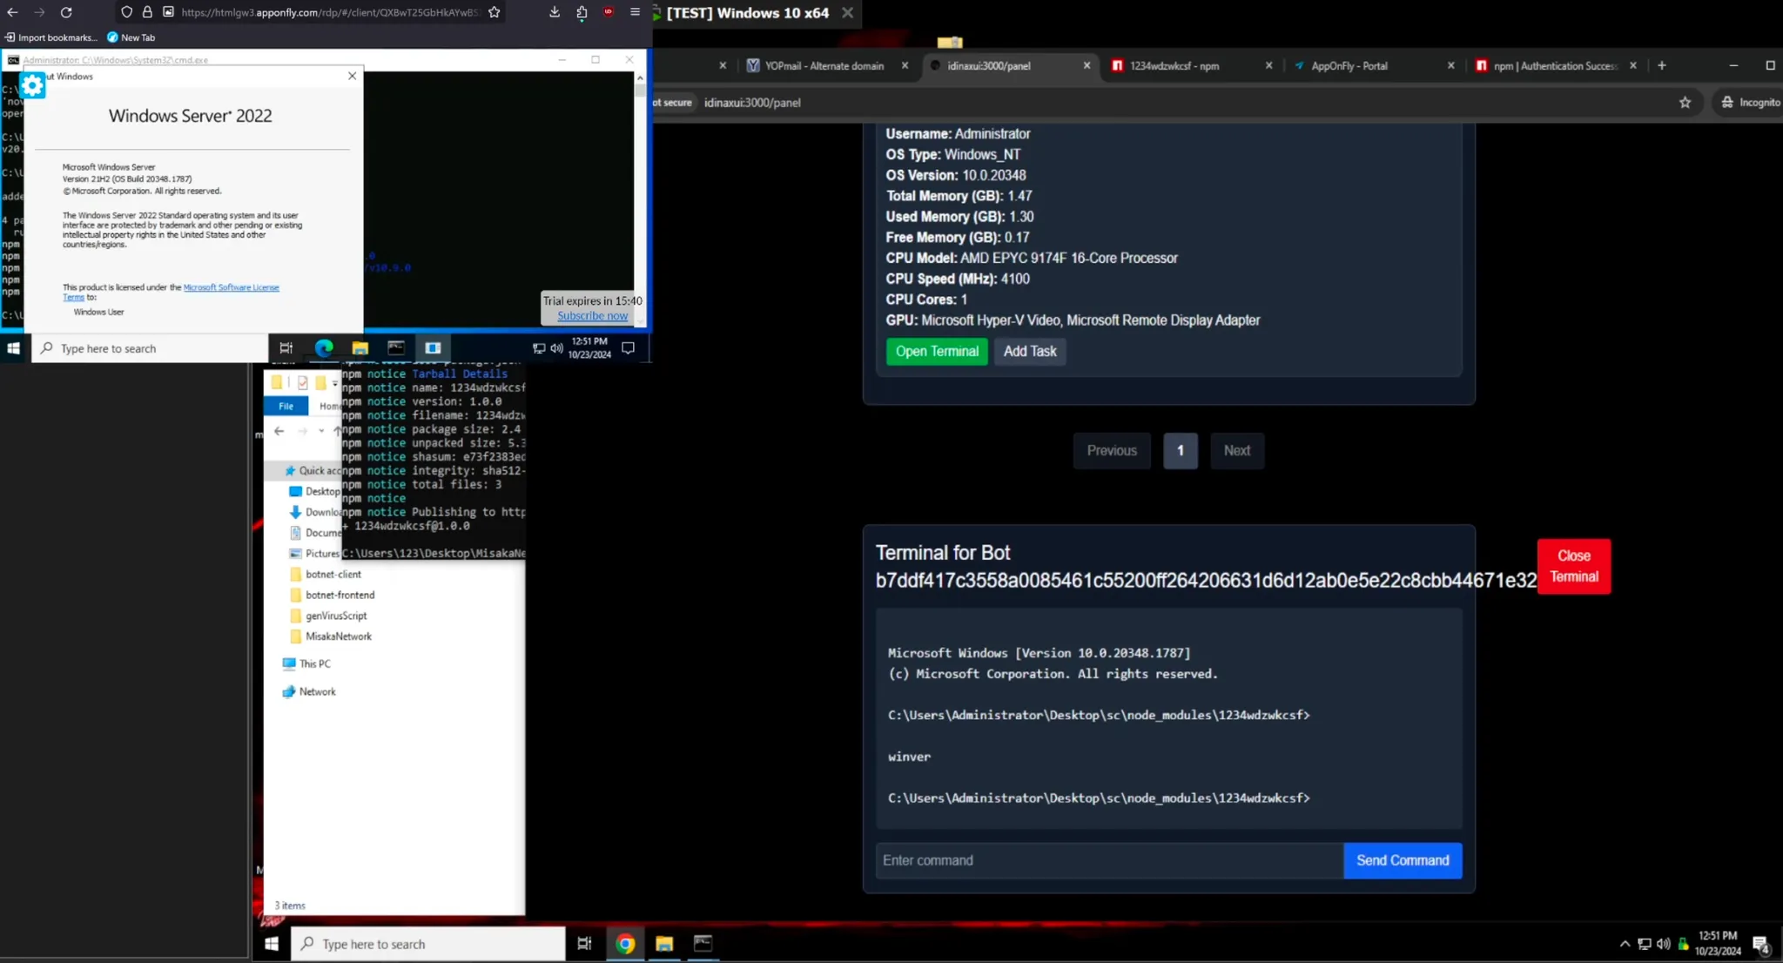Open the File tab in Explorer ribbon
Image resolution: width=1783 pixels, height=963 pixels.
pyautogui.click(x=286, y=407)
